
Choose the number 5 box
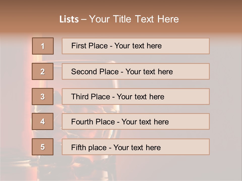click(x=43, y=147)
